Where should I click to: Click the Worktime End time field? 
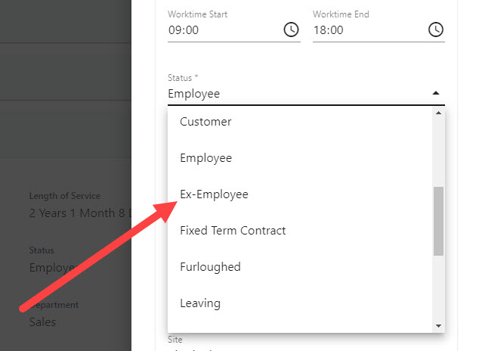[x=363, y=30]
